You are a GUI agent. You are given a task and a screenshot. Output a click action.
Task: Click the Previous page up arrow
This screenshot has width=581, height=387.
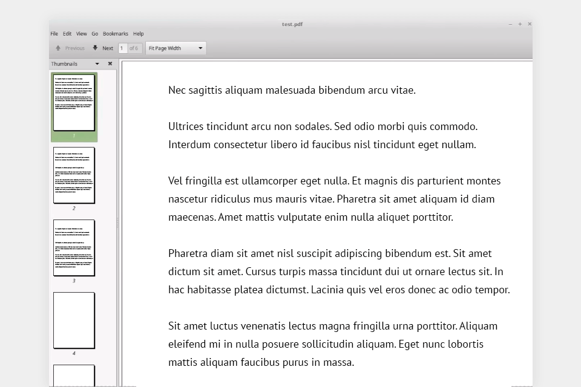click(x=58, y=48)
